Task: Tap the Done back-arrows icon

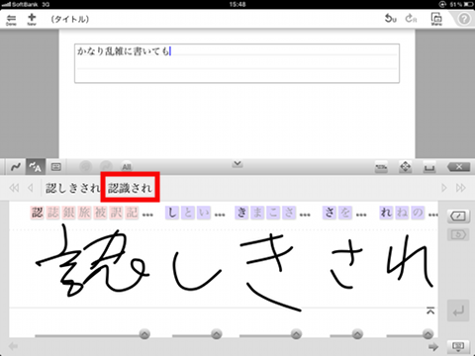Action: coord(11,20)
